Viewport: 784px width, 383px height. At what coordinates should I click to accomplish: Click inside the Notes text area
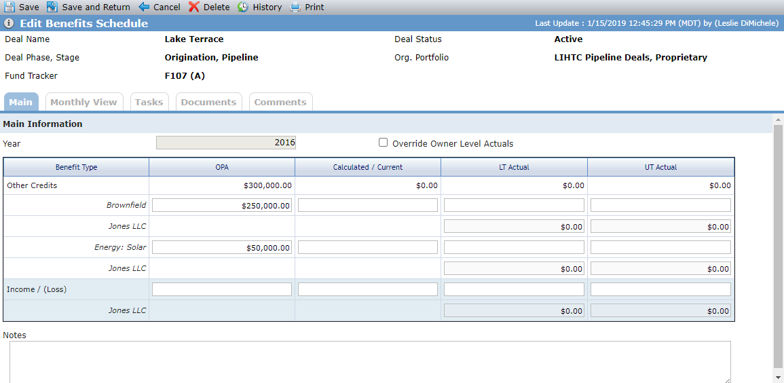pyautogui.click(x=370, y=362)
